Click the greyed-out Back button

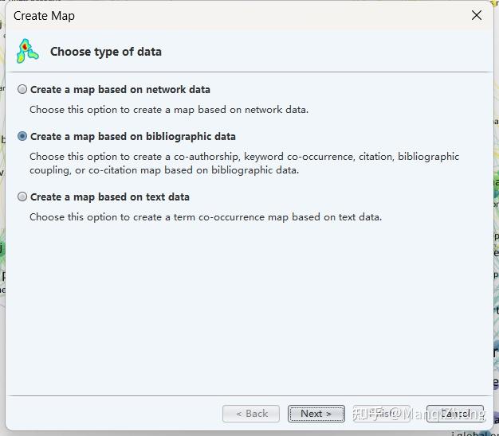point(251,414)
